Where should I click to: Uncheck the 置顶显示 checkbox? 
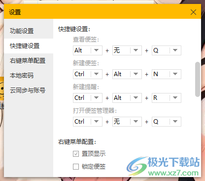76,154
